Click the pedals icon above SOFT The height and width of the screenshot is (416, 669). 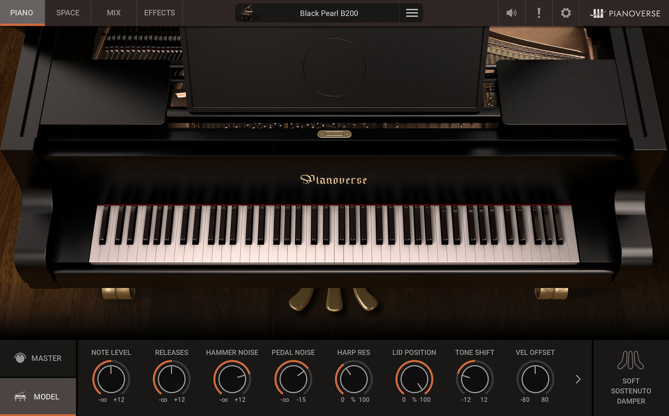[x=631, y=360]
